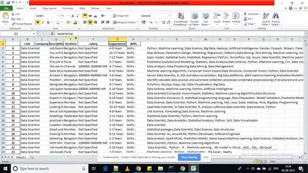Toggle center horizontal alignment
Screen dimensions: 308x173
pyautogui.click(x=90, y=23)
